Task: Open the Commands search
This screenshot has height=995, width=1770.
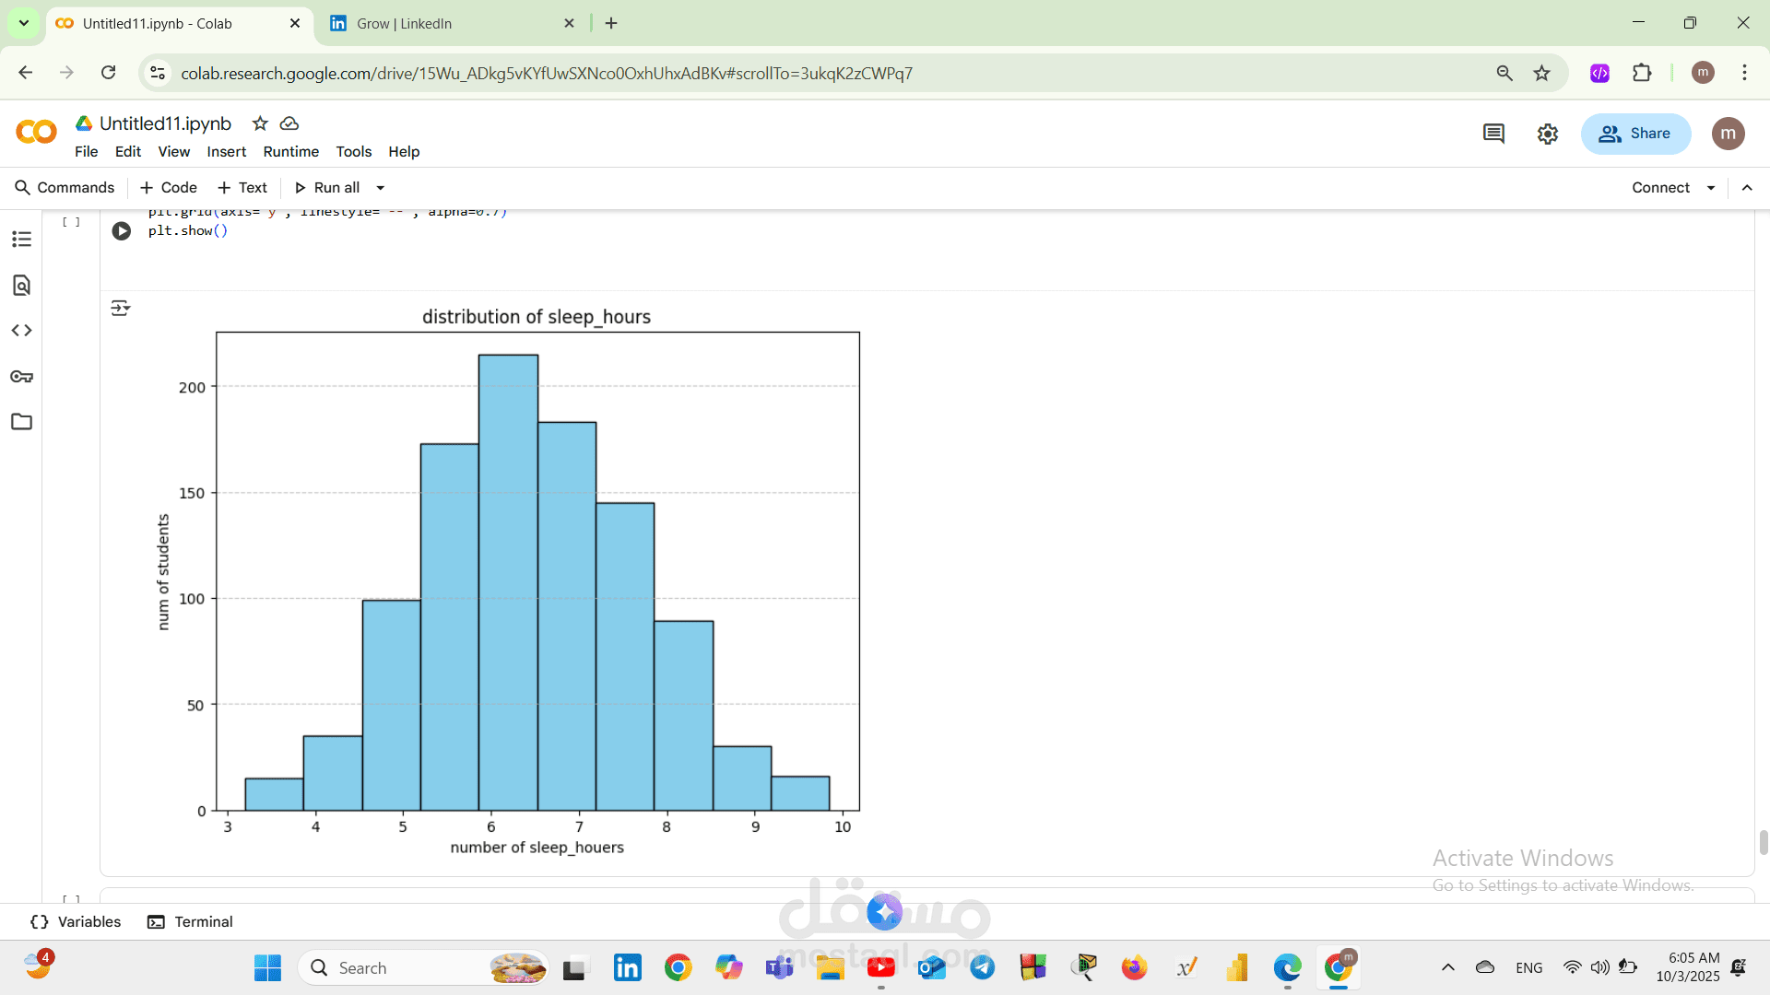Action: (64, 187)
